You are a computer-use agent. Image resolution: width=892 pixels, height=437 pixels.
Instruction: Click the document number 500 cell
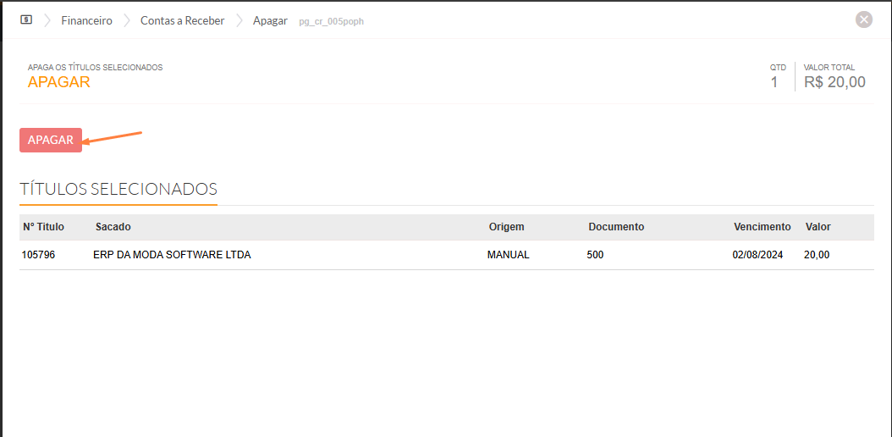[x=595, y=255]
